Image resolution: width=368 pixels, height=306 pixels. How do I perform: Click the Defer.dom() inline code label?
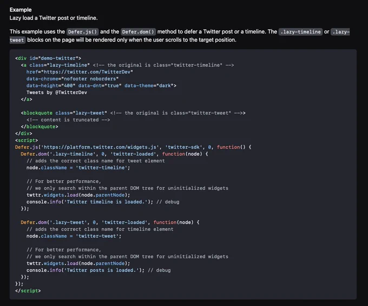(138, 32)
